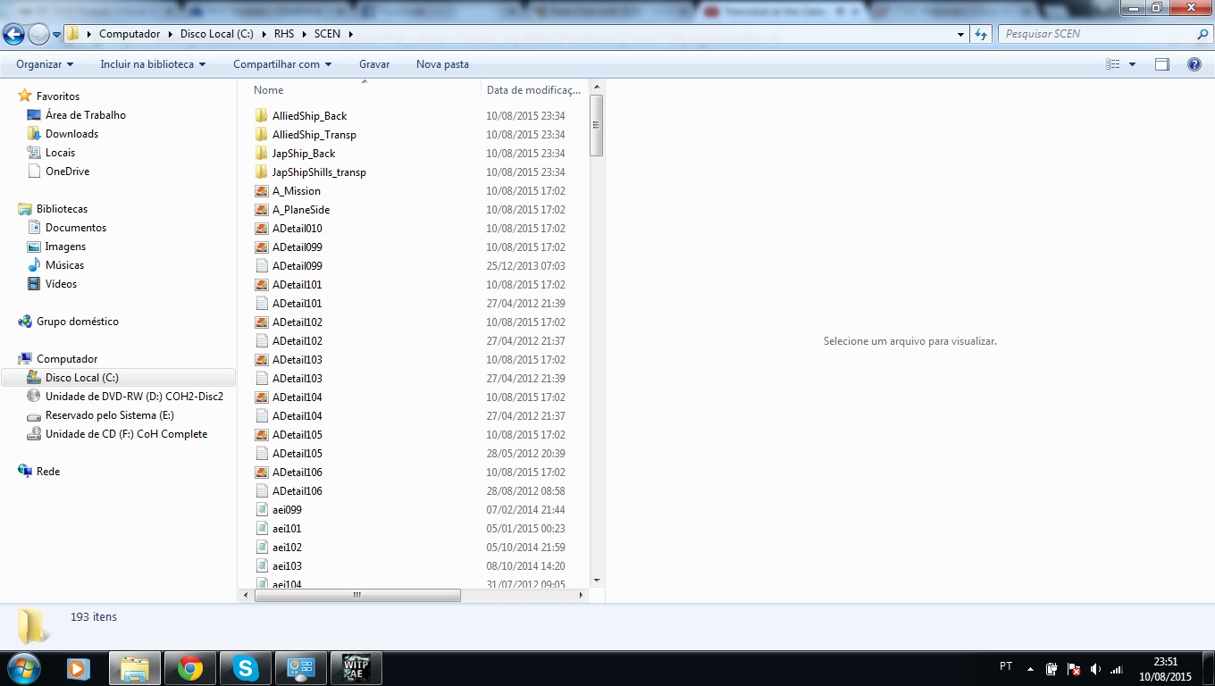Click the WITP AE taskbar icon
The image size is (1215, 686).
(x=356, y=668)
